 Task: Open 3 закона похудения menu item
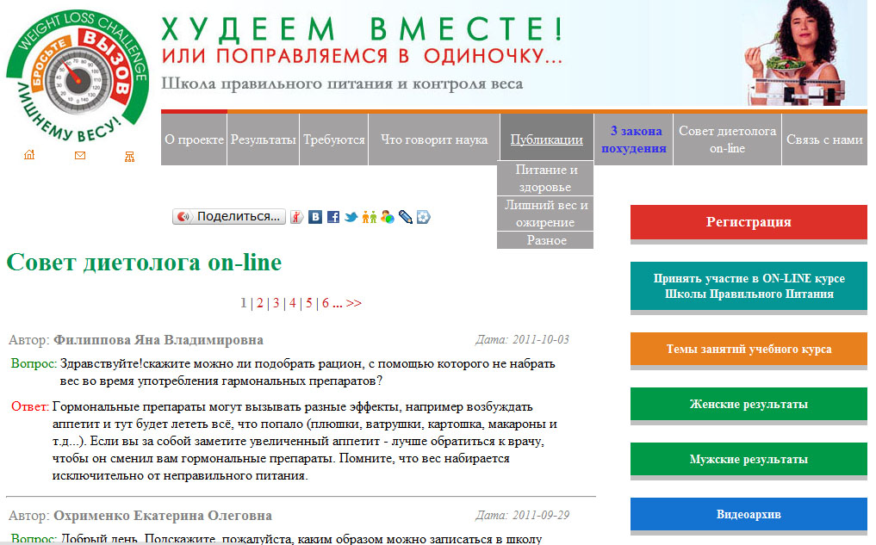tap(634, 139)
